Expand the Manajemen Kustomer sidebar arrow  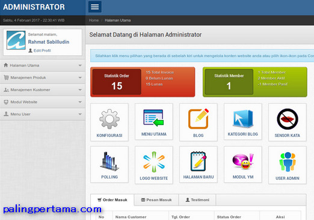(80, 90)
